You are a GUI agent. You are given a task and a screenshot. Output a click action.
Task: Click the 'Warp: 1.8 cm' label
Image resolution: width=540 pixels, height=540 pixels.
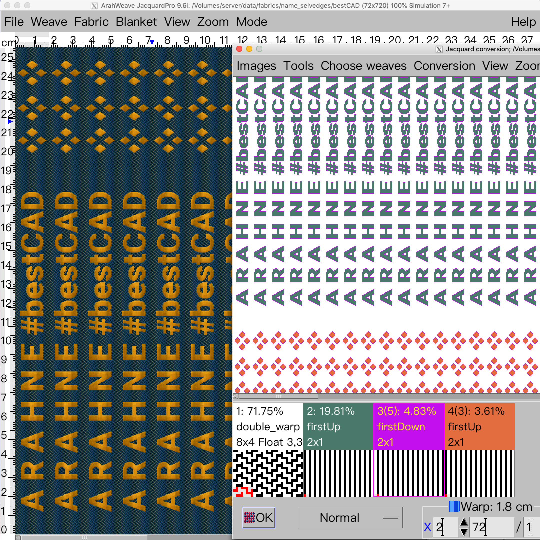496,507
